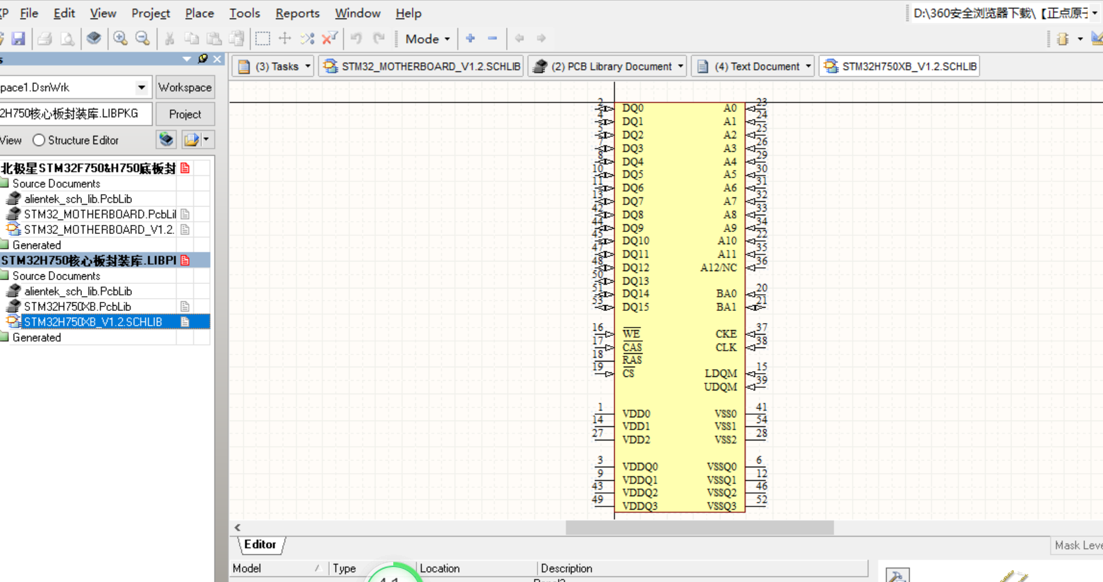1103x582 pixels.
Task: Open the Place menu
Action: [199, 13]
